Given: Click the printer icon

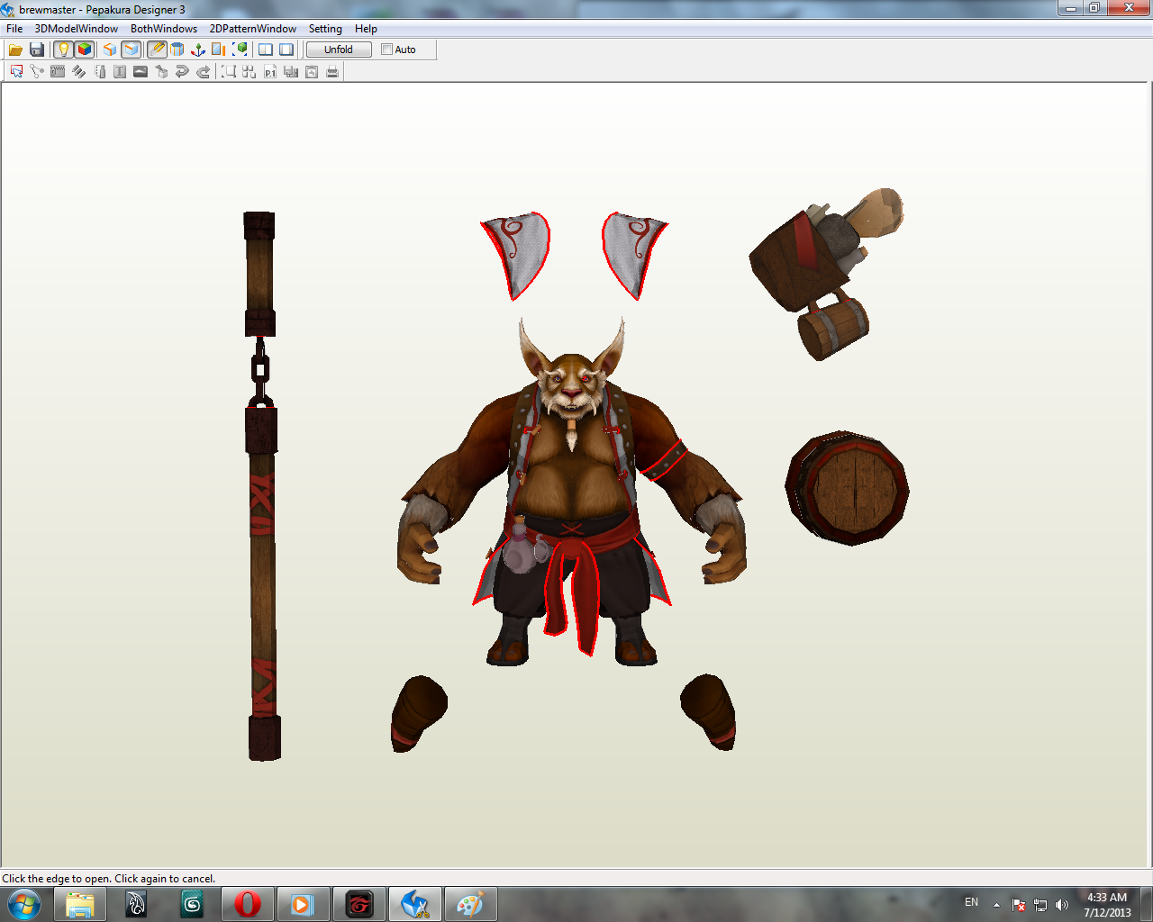Looking at the screenshot, I should [x=332, y=72].
